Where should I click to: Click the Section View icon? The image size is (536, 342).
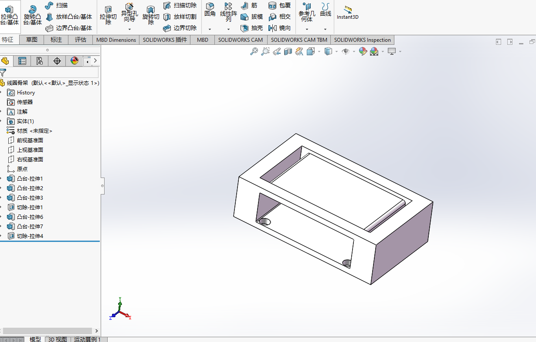[x=288, y=51]
